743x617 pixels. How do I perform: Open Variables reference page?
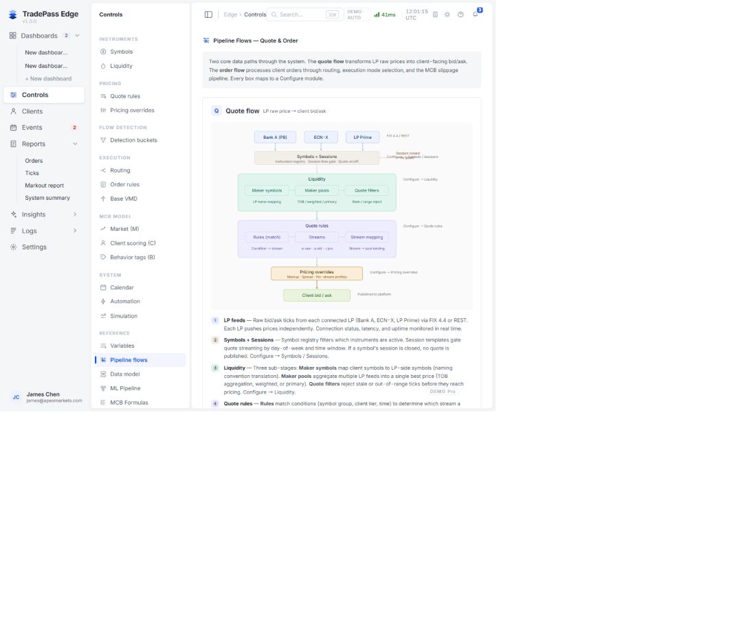click(x=140, y=346)
